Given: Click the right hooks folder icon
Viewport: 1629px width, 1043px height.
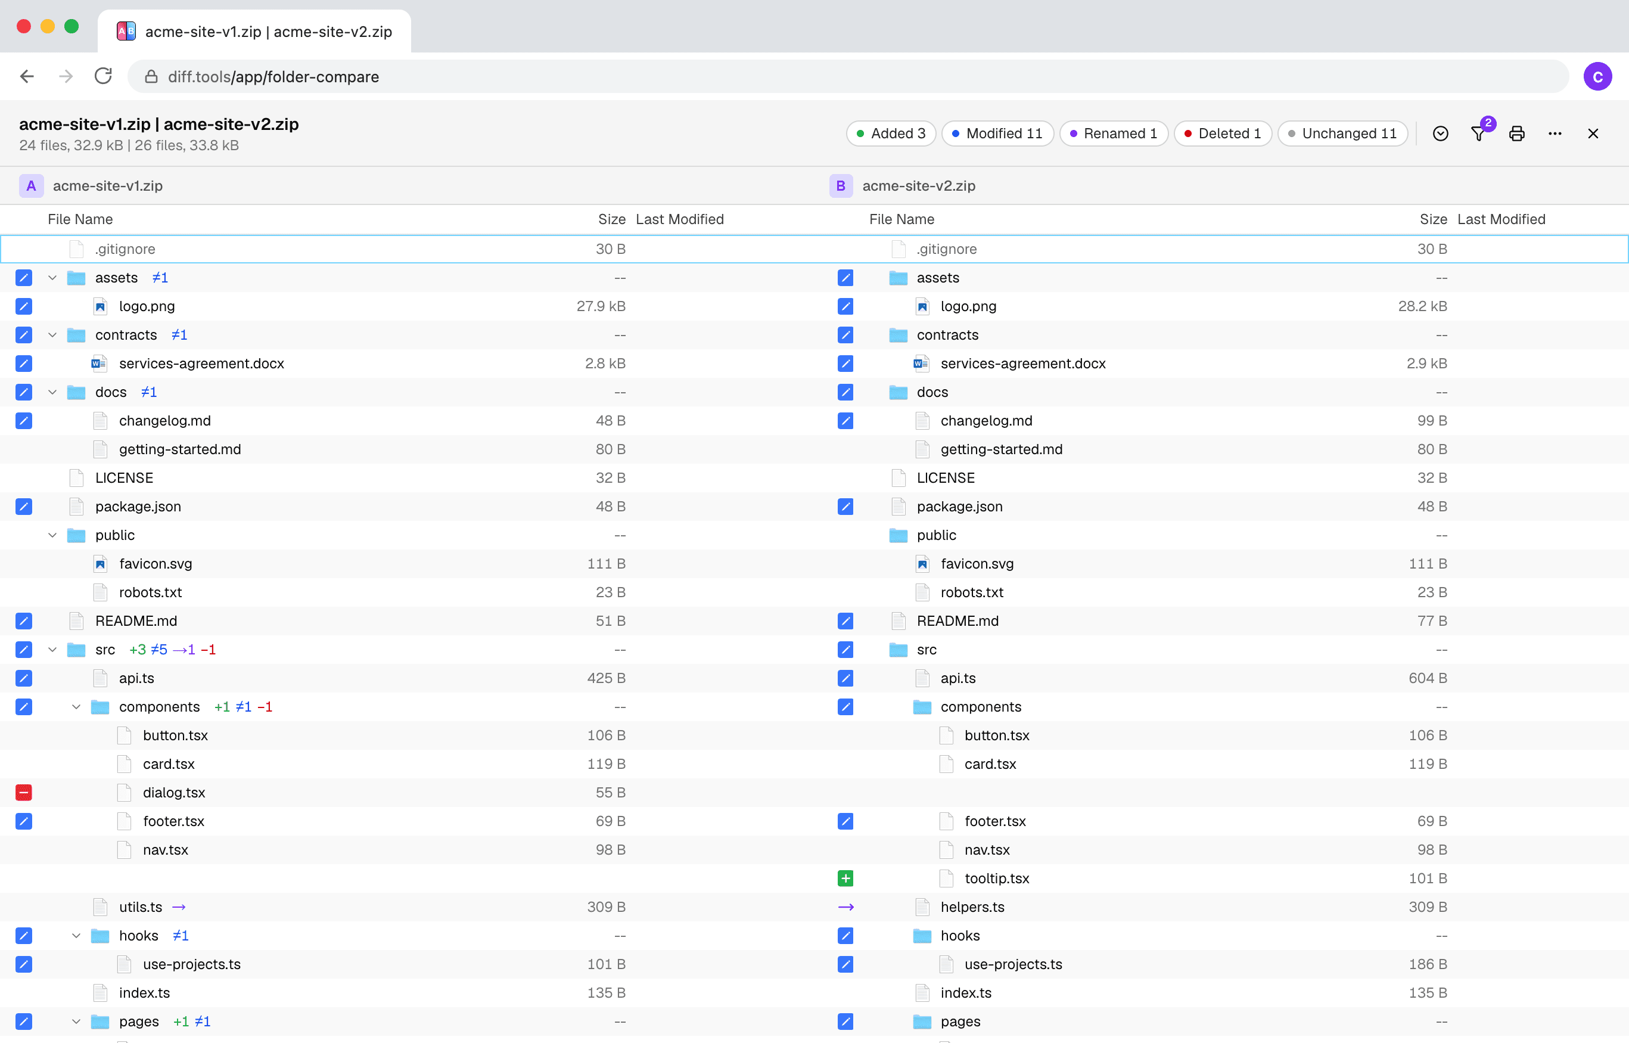Looking at the screenshot, I should tap(922, 935).
